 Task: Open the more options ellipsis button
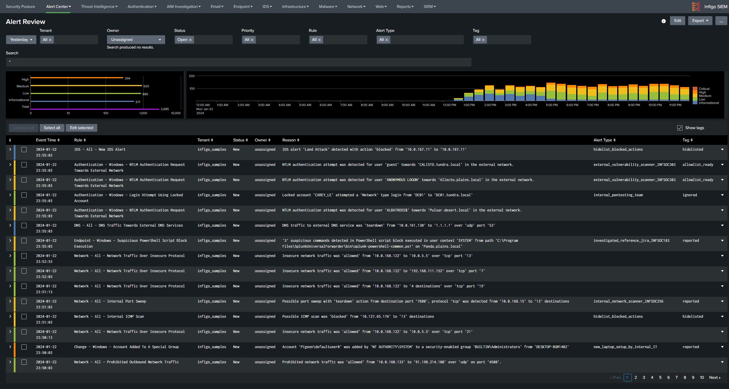click(x=721, y=21)
